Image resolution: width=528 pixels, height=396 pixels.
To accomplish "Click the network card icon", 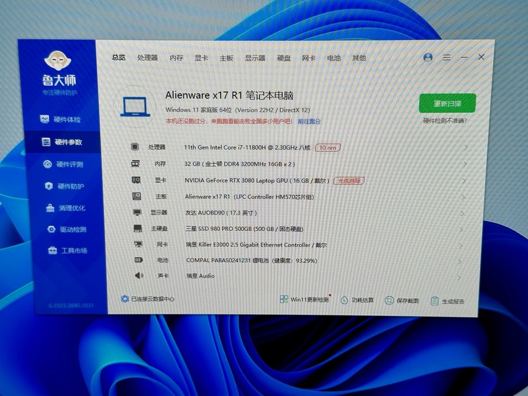I will click(x=139, y=245).
